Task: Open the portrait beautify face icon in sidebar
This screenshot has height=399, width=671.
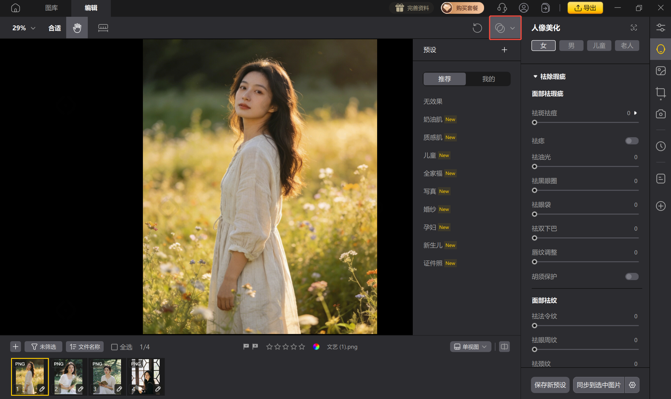Action: point(661,49)
